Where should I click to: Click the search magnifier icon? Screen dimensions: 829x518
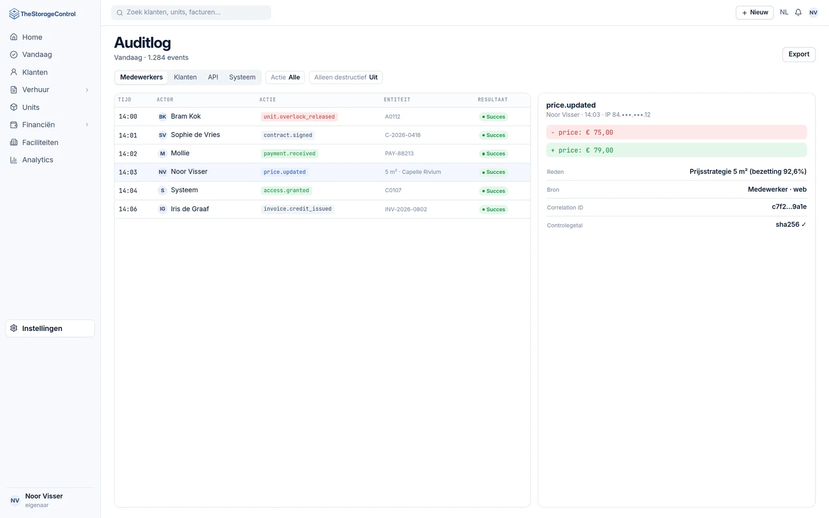coord(120,12)
